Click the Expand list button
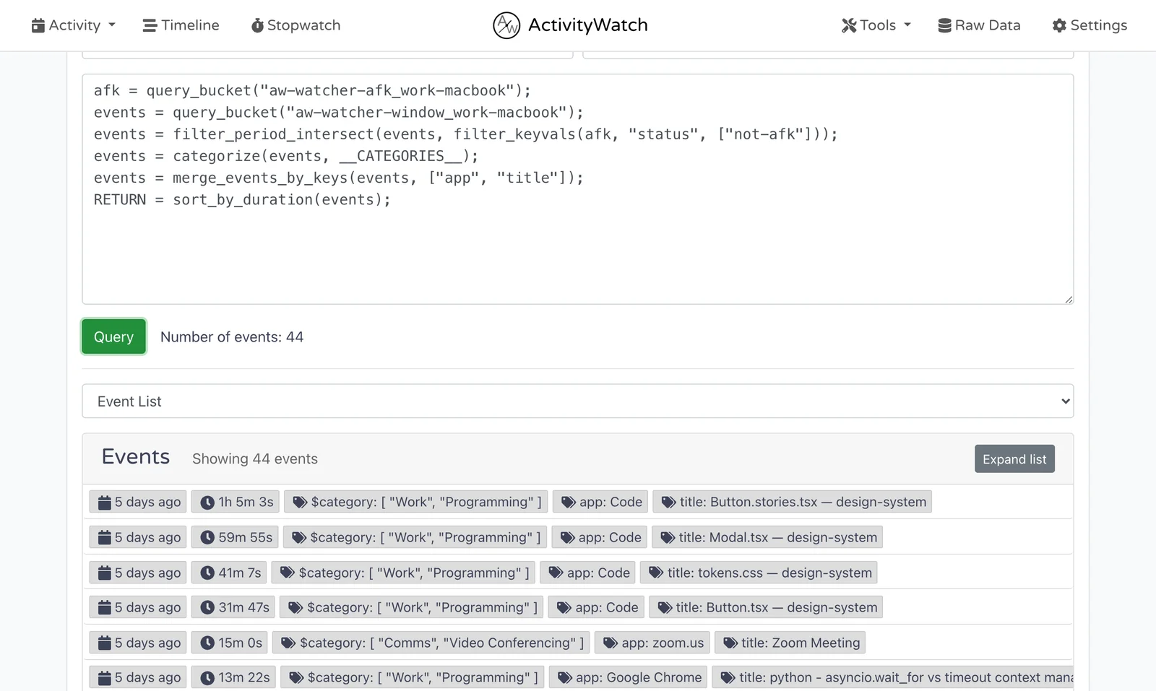 click(x=1014, y=459)
